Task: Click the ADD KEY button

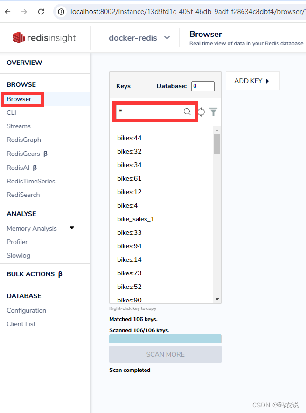Action: (252, 81)
